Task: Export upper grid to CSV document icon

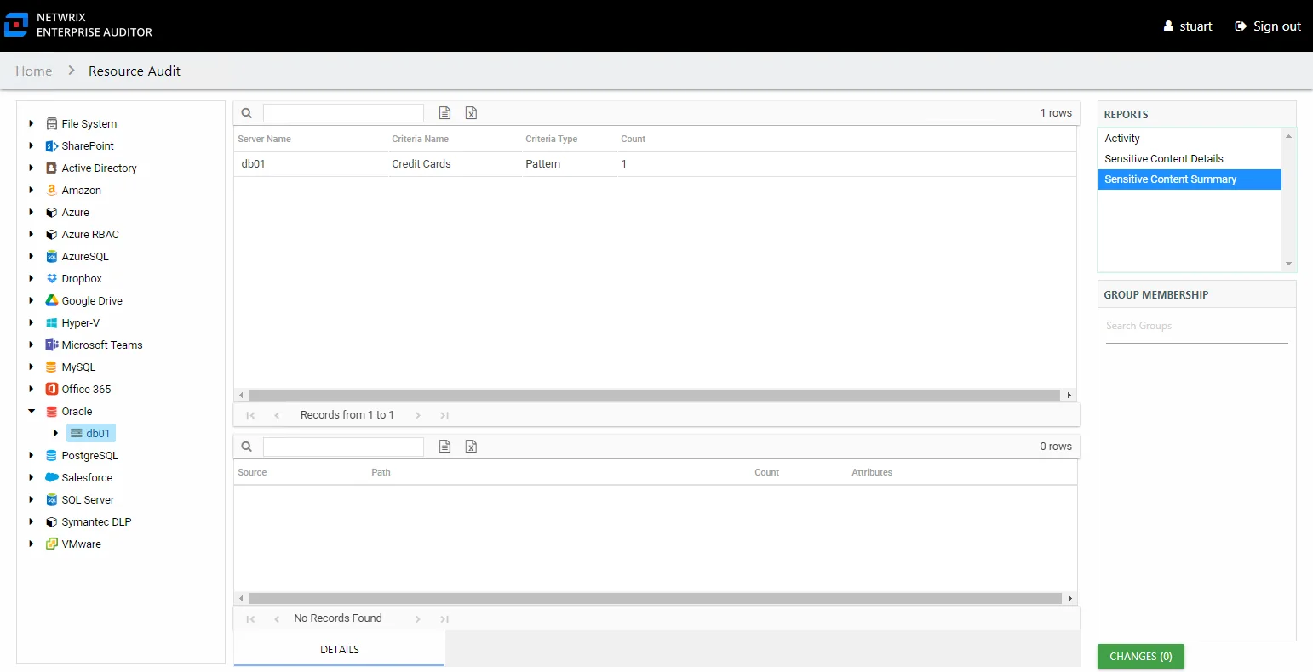Action: point(444,113)
